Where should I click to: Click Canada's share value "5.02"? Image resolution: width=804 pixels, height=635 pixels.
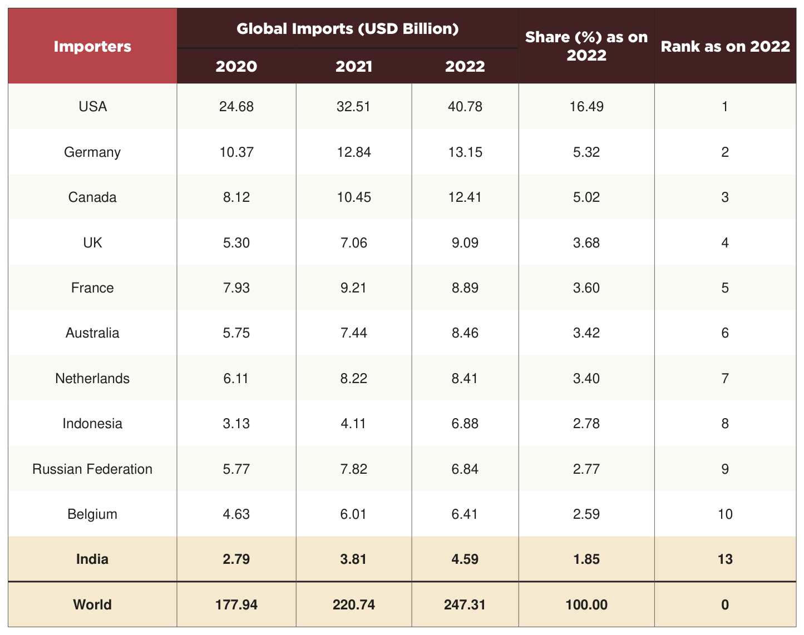pyautogui.click(x=586, y=197)
